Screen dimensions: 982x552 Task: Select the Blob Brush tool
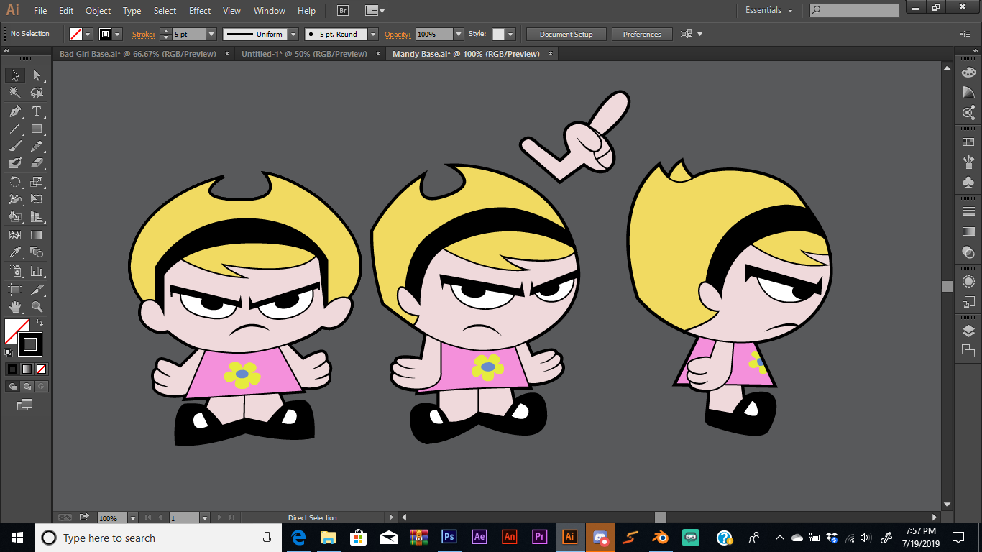click(x=15, y=164)
